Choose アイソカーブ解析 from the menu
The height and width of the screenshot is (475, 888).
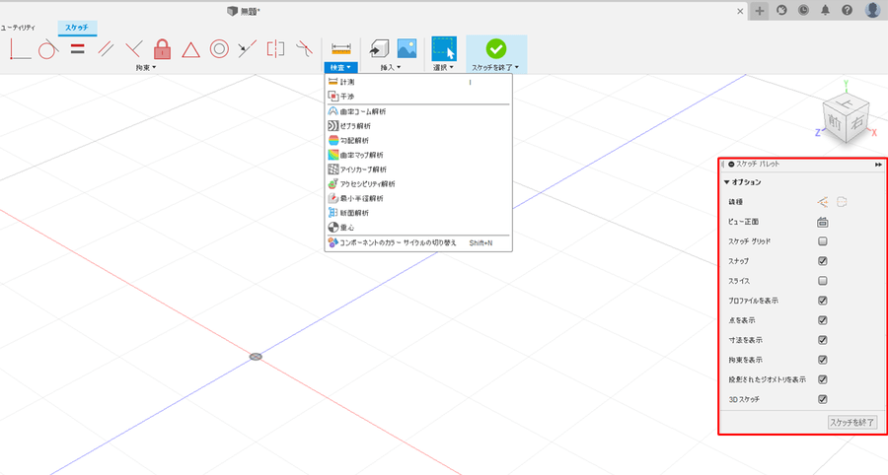(418, 170)
